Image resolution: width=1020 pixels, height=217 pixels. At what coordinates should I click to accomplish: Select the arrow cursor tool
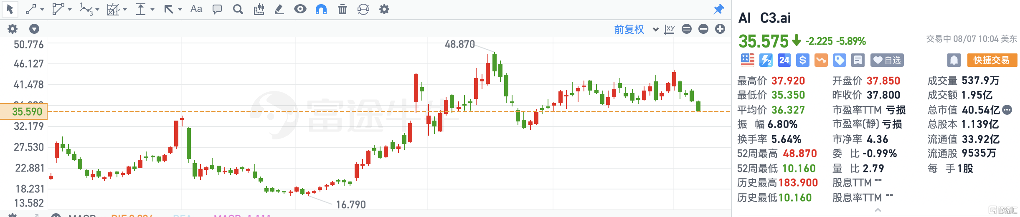[10, 9]
